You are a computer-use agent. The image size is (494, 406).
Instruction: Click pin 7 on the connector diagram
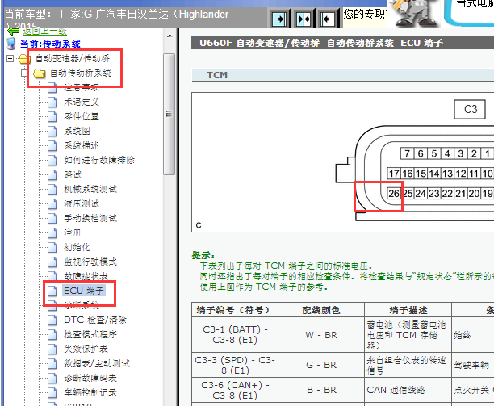(x=407, y=153)
